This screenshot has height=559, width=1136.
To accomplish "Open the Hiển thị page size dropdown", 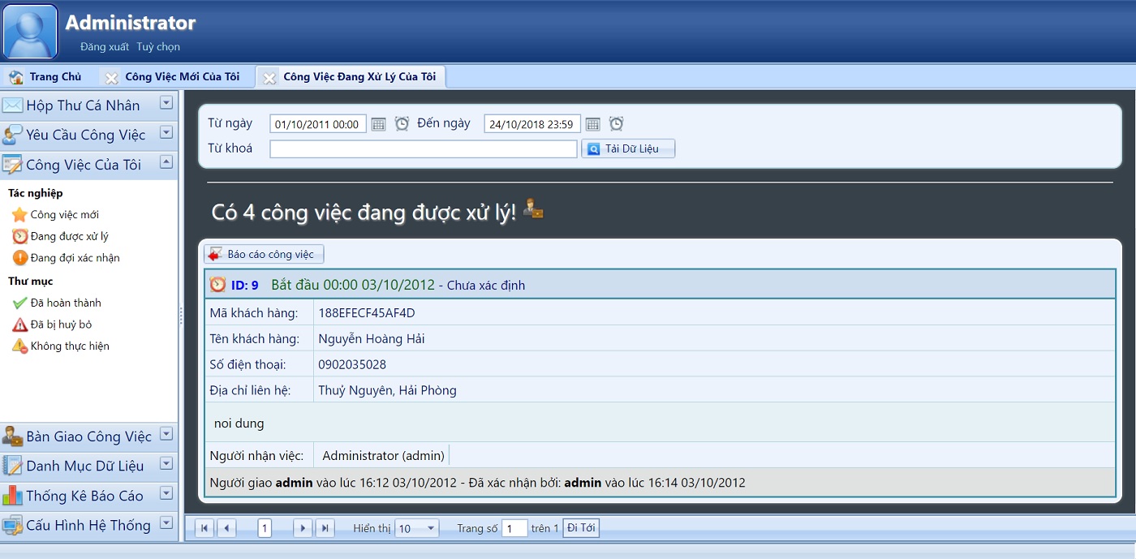I will [430, 528].
